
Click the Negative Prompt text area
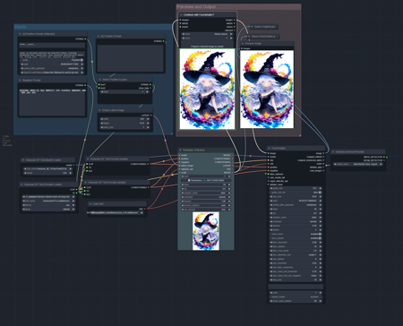(x=52, y=101)
